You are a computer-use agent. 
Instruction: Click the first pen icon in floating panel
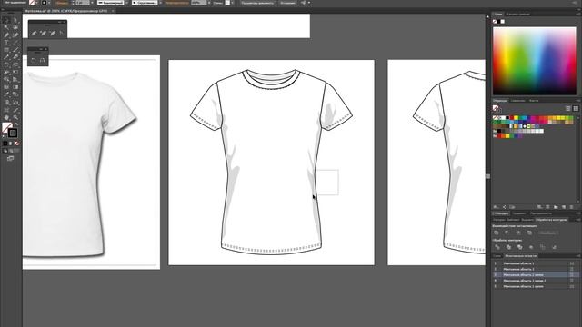tap(35, 33)
